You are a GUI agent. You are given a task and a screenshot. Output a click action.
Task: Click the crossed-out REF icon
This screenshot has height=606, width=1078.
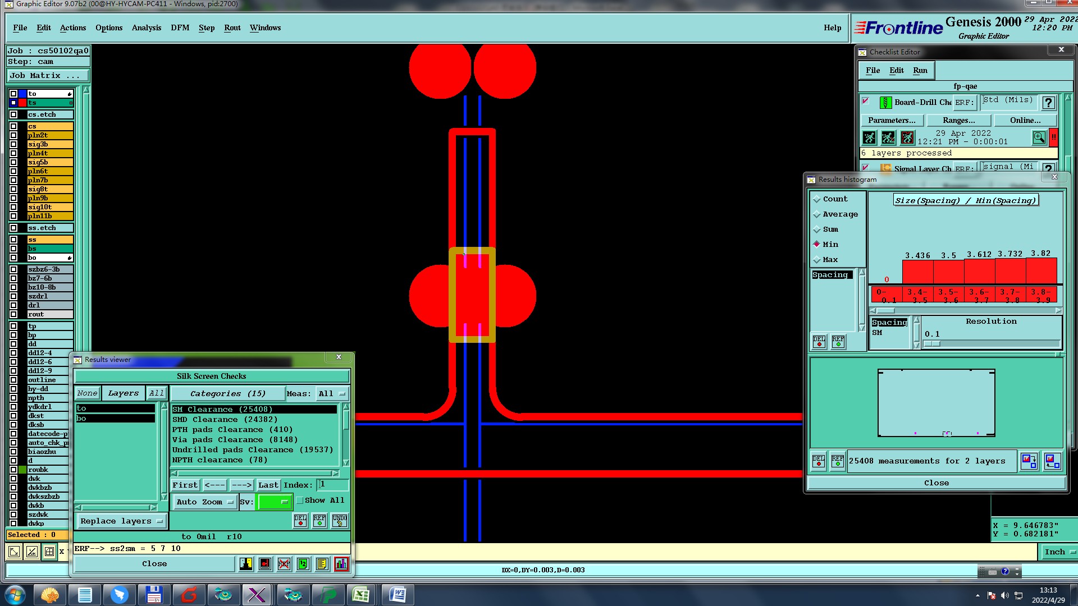284,564
